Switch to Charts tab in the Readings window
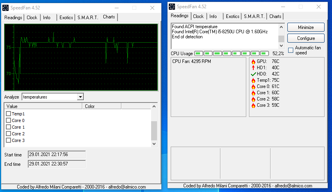This screenshot has width=332, height=192. click(x=275, y=16)
